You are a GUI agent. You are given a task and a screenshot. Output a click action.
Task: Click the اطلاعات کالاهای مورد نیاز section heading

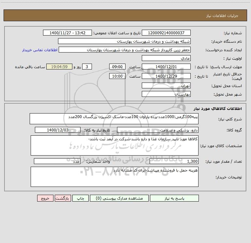click(x=218, y=109)
